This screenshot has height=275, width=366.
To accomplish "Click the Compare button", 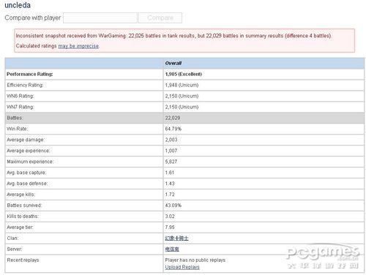I will click(x=160, y=18).
